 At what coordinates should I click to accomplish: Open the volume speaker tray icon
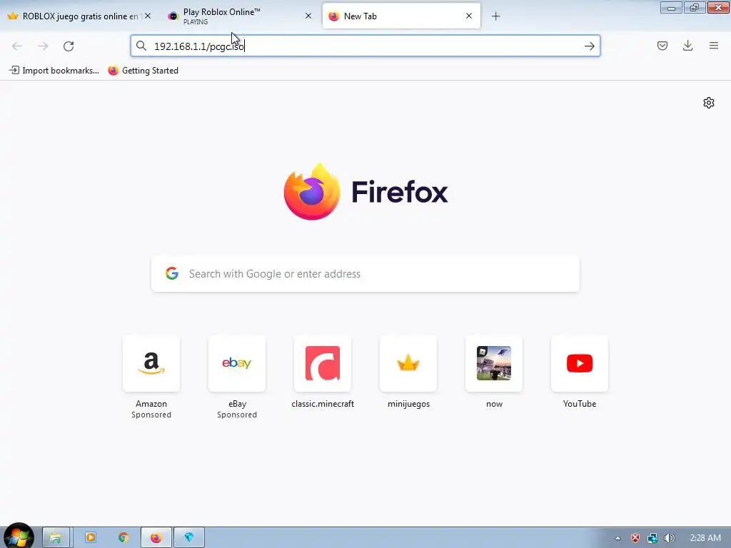tap(669, 538)
